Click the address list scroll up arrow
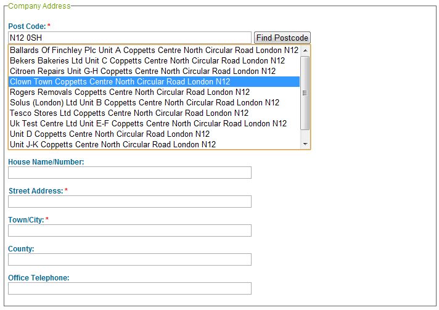 [305, 51]
